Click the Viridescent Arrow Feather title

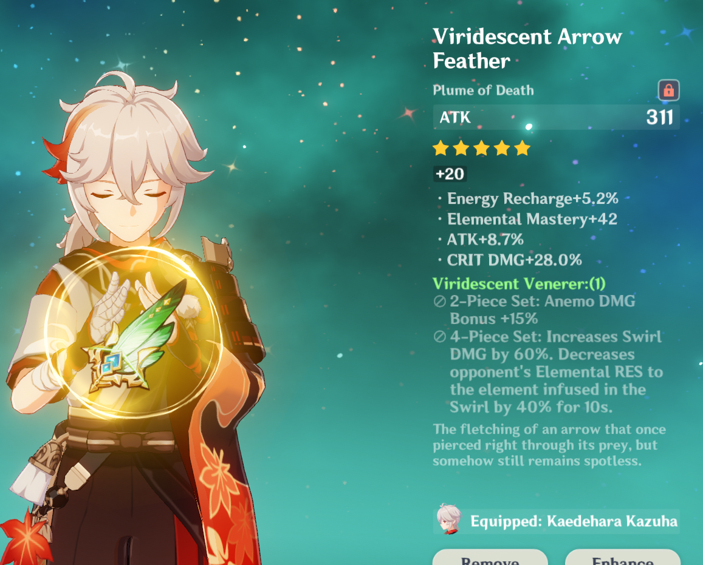(x=527, y=49)
